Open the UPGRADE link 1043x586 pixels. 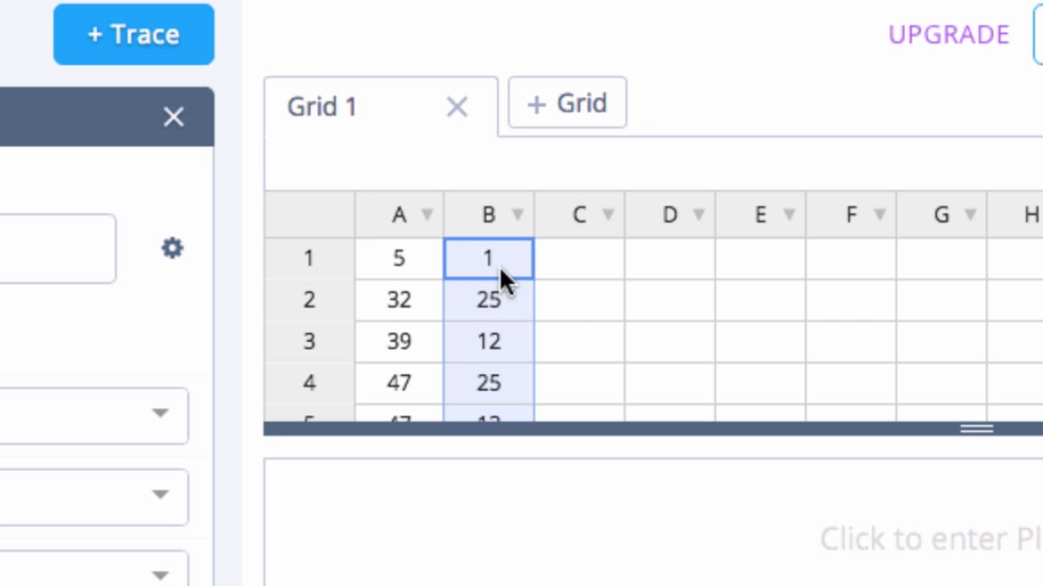coord(948,34)
